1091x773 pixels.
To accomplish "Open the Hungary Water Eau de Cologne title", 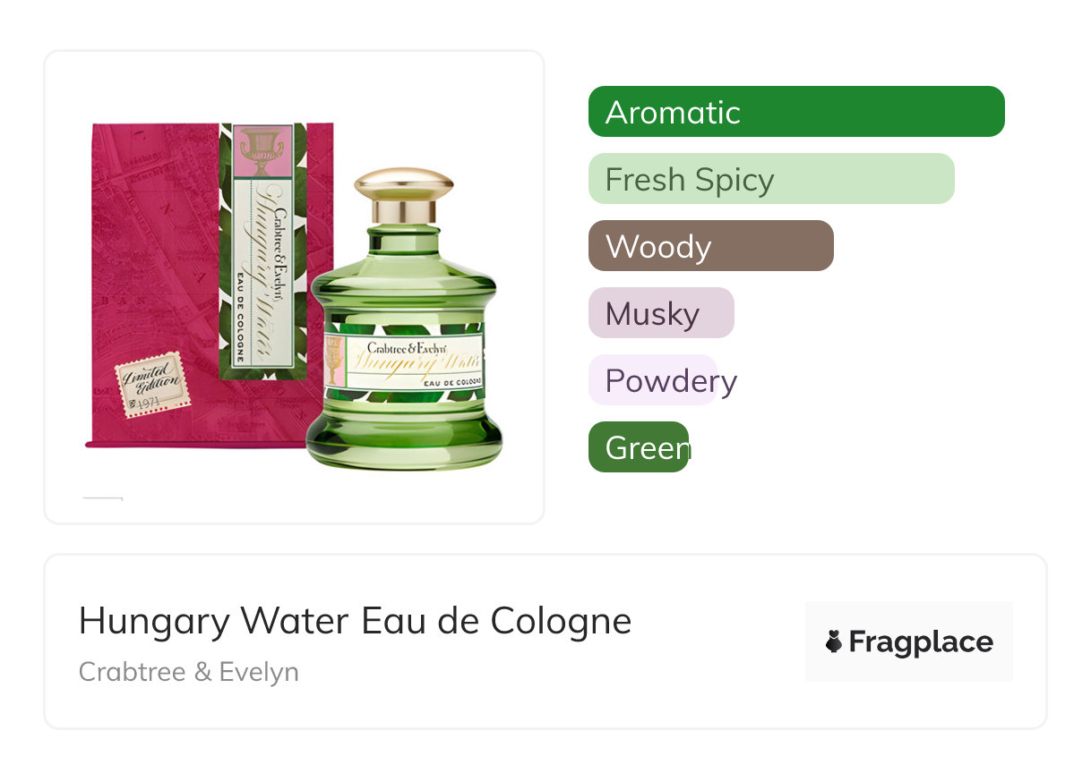I will coord(355,621).
